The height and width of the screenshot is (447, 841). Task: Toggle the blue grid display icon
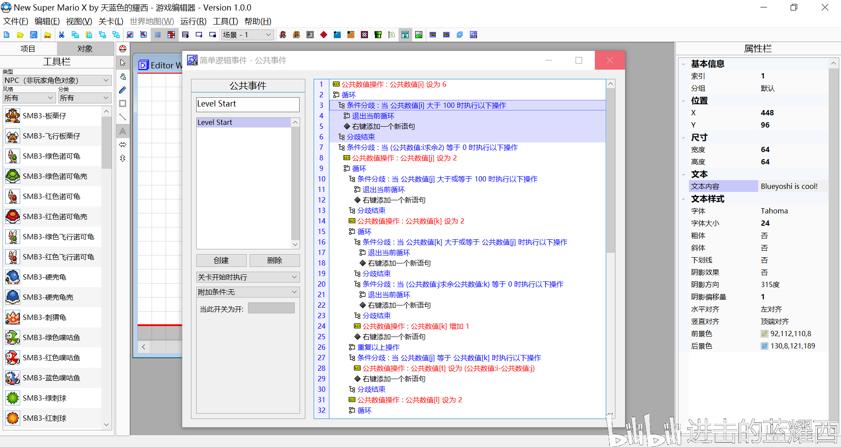tap(158, 35)
